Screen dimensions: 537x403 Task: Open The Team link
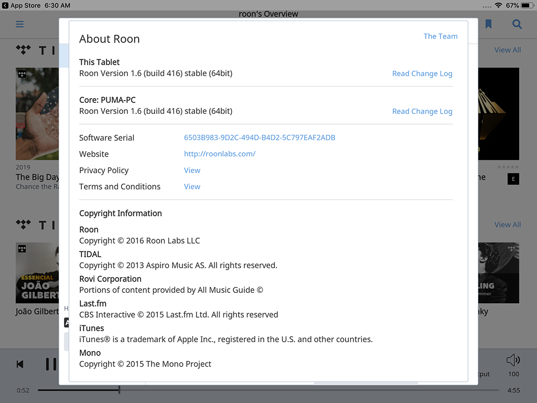click(x=441, y=36)
